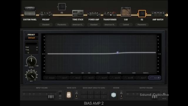Select the Band 4 tab
This screenshot has width=188, height=106.
pyautogui.click(x=102, y=78)
